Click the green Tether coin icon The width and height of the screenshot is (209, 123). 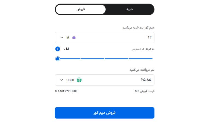pyautogui.click(x=79, y=80)
